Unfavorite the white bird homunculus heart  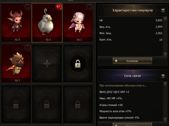59,7
